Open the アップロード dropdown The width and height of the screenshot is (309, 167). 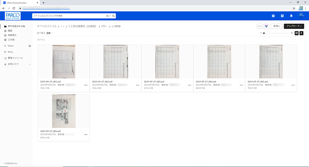click(x=294, y=26)
